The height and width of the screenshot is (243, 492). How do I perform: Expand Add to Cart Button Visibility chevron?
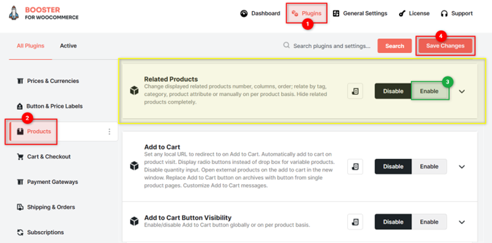[462, 222]
